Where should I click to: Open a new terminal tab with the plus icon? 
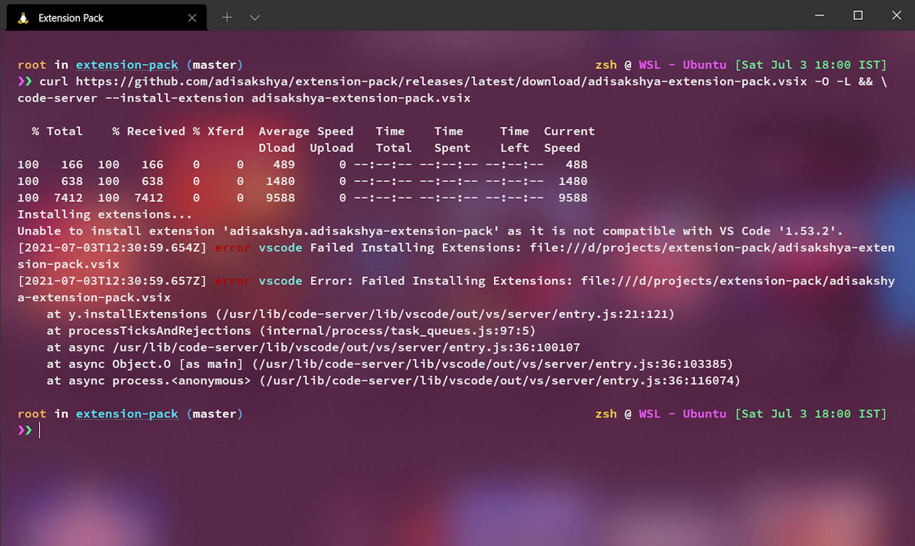[227, 17]
